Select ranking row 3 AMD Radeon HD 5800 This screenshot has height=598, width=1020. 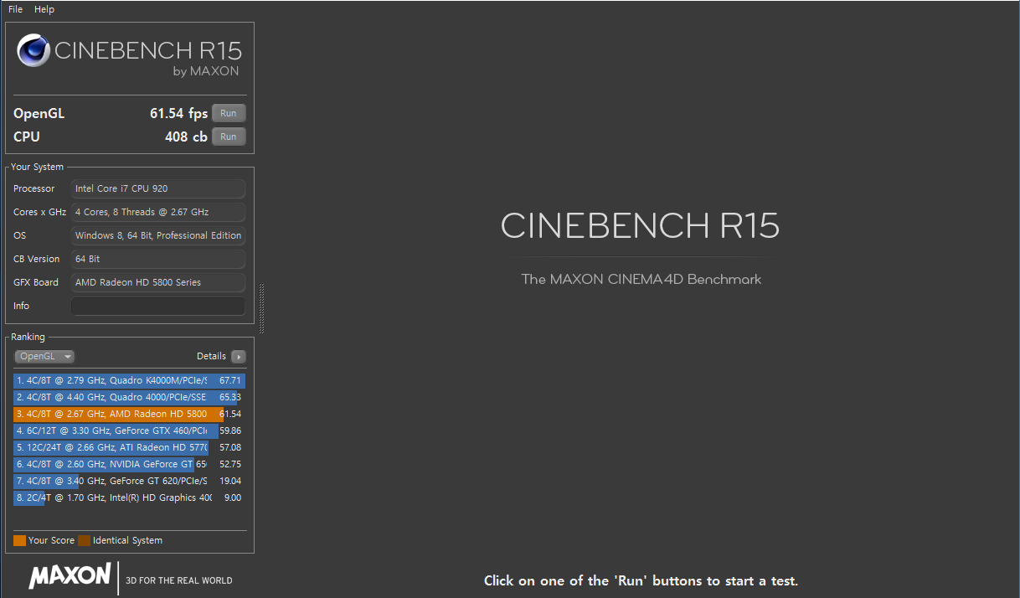pos(130,414)
